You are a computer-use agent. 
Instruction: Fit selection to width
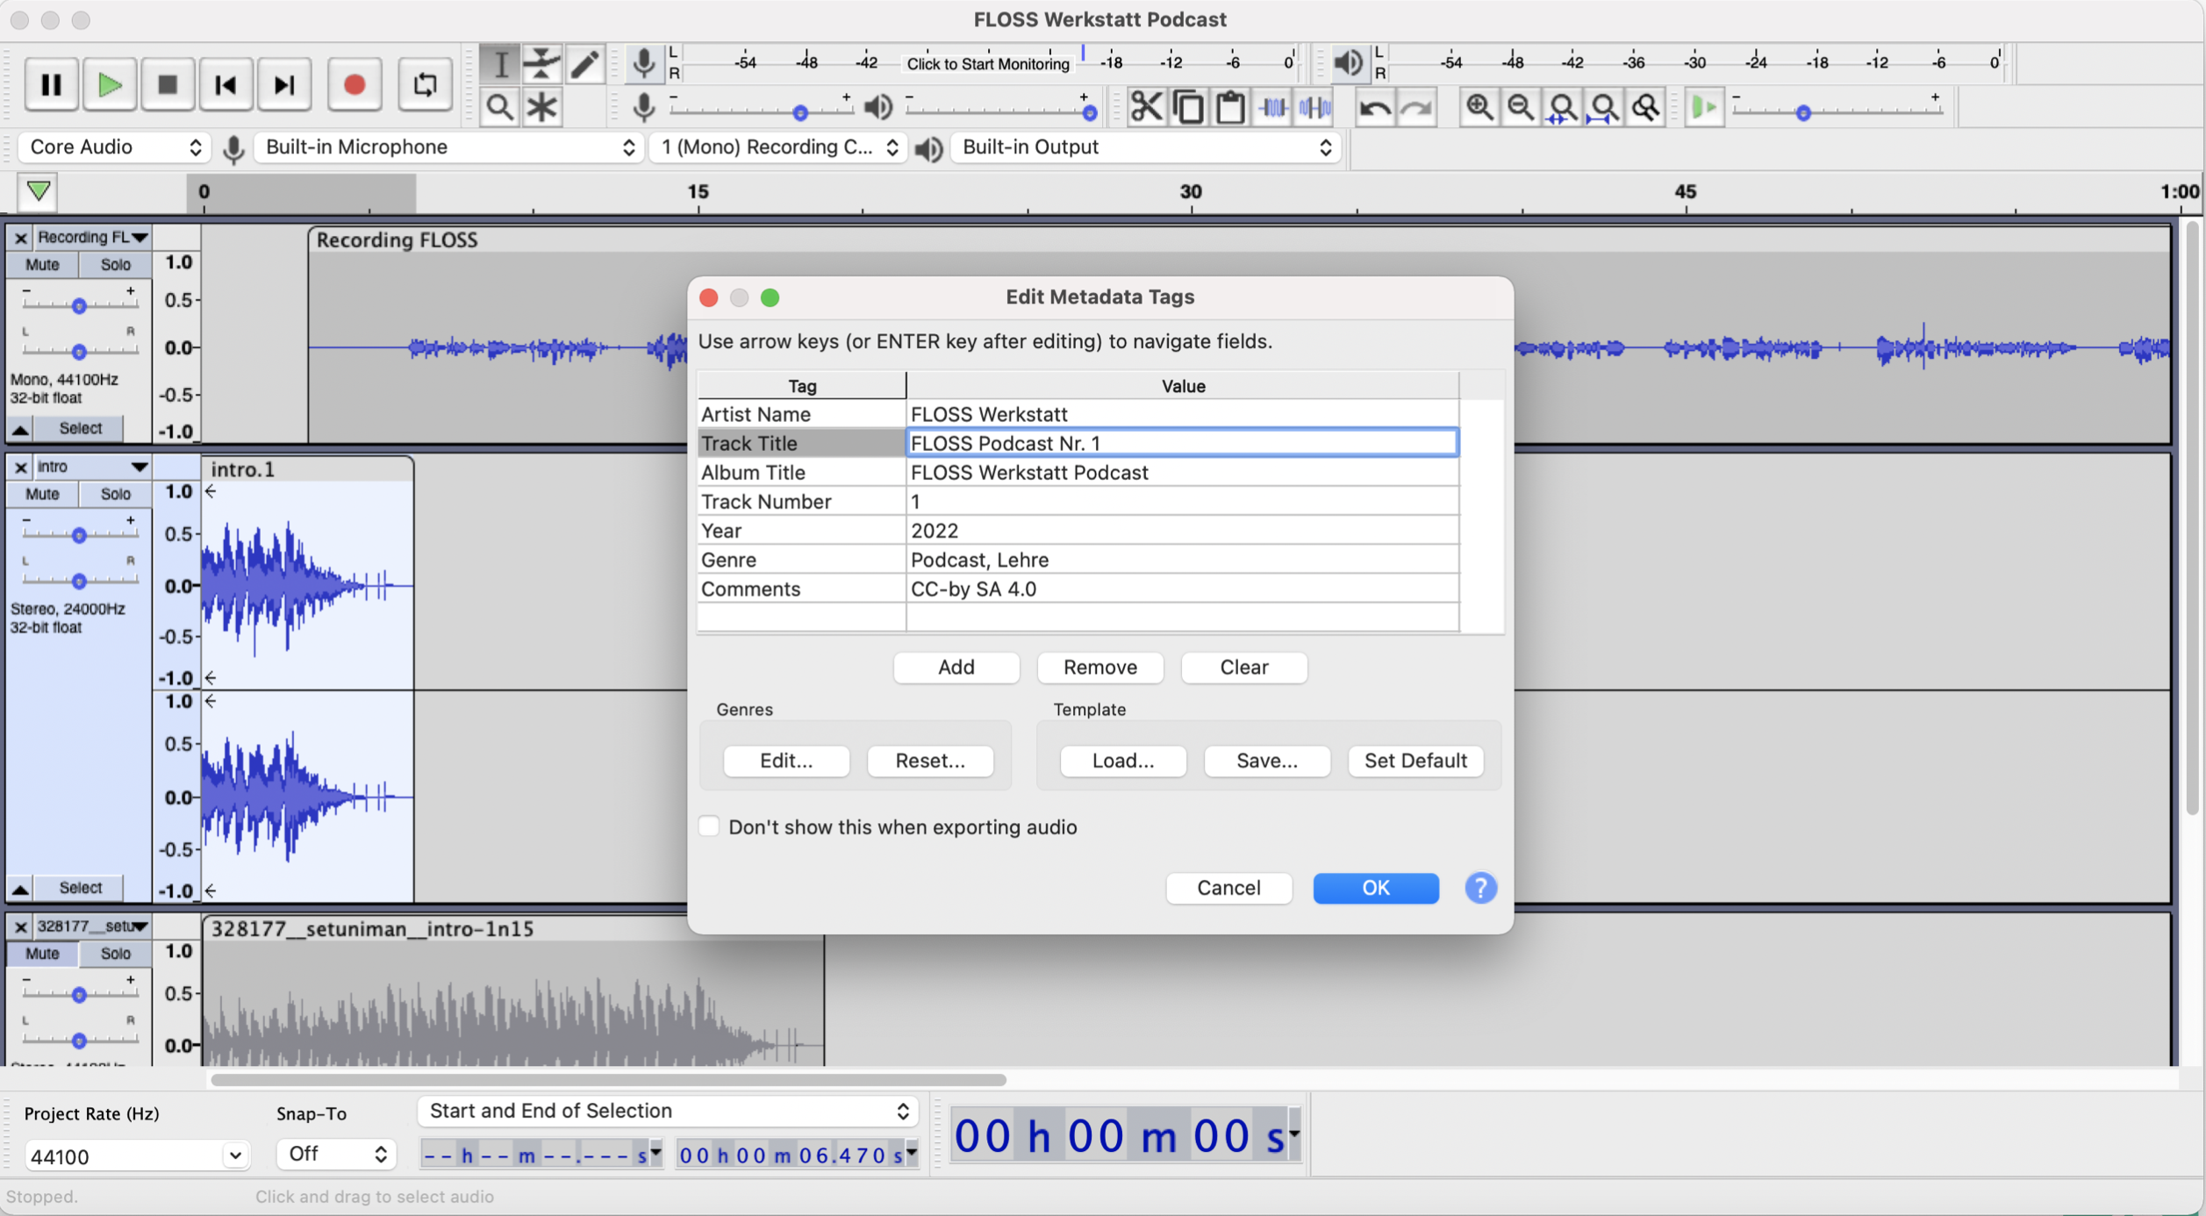(1562, 108)
